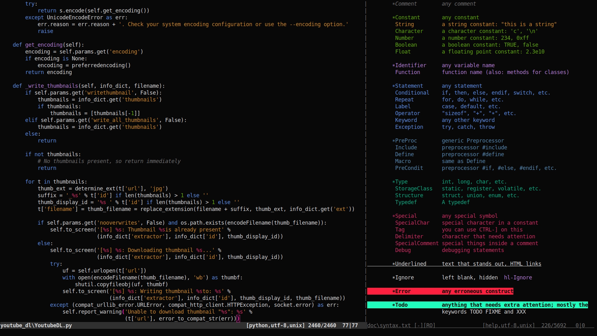The height and width of the screenshot is (336, 597).
Task: Click the '*Underlined' group name
Action: [409, 264]
